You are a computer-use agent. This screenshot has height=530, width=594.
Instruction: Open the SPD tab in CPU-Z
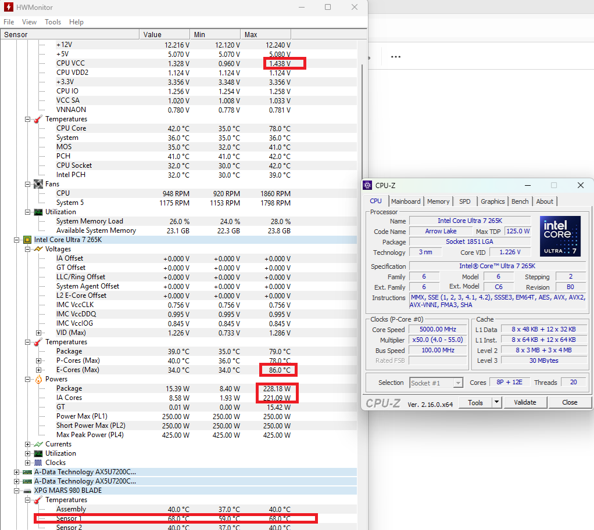(x=465, y=201)
